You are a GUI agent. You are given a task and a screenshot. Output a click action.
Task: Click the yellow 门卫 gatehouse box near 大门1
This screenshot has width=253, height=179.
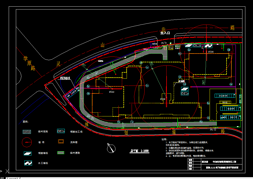point(171,48)
